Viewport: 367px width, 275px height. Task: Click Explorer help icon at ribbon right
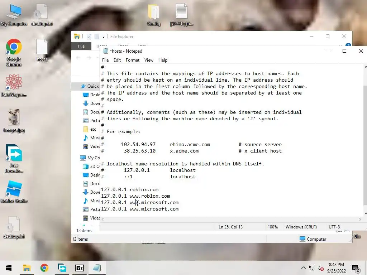tap(348, 45)
